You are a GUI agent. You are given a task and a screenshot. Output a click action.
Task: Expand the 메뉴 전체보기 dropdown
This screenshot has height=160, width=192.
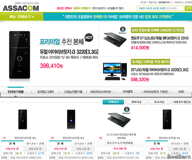click(22, 16)
